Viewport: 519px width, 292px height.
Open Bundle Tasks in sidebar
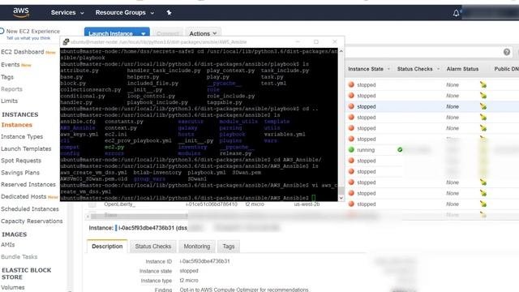[19, 256]
